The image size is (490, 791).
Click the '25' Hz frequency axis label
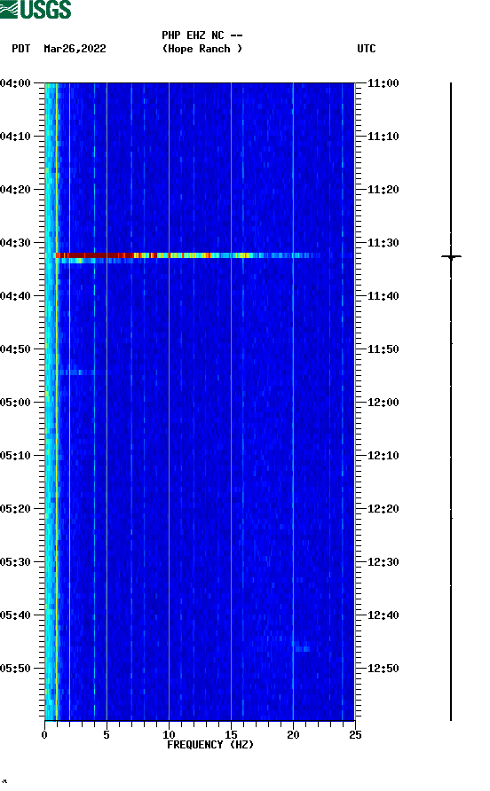pyautogui.click(x=355, y=735)
